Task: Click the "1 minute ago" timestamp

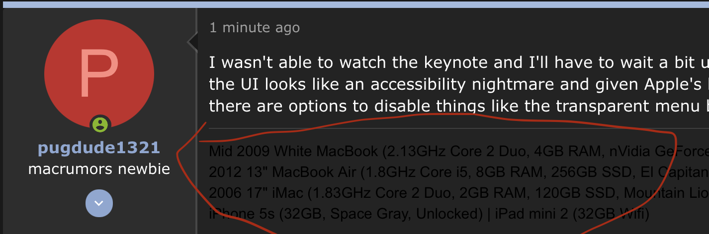Action: coord(255,27)
